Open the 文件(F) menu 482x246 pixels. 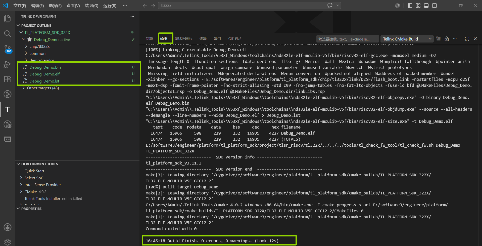(20, 6)
